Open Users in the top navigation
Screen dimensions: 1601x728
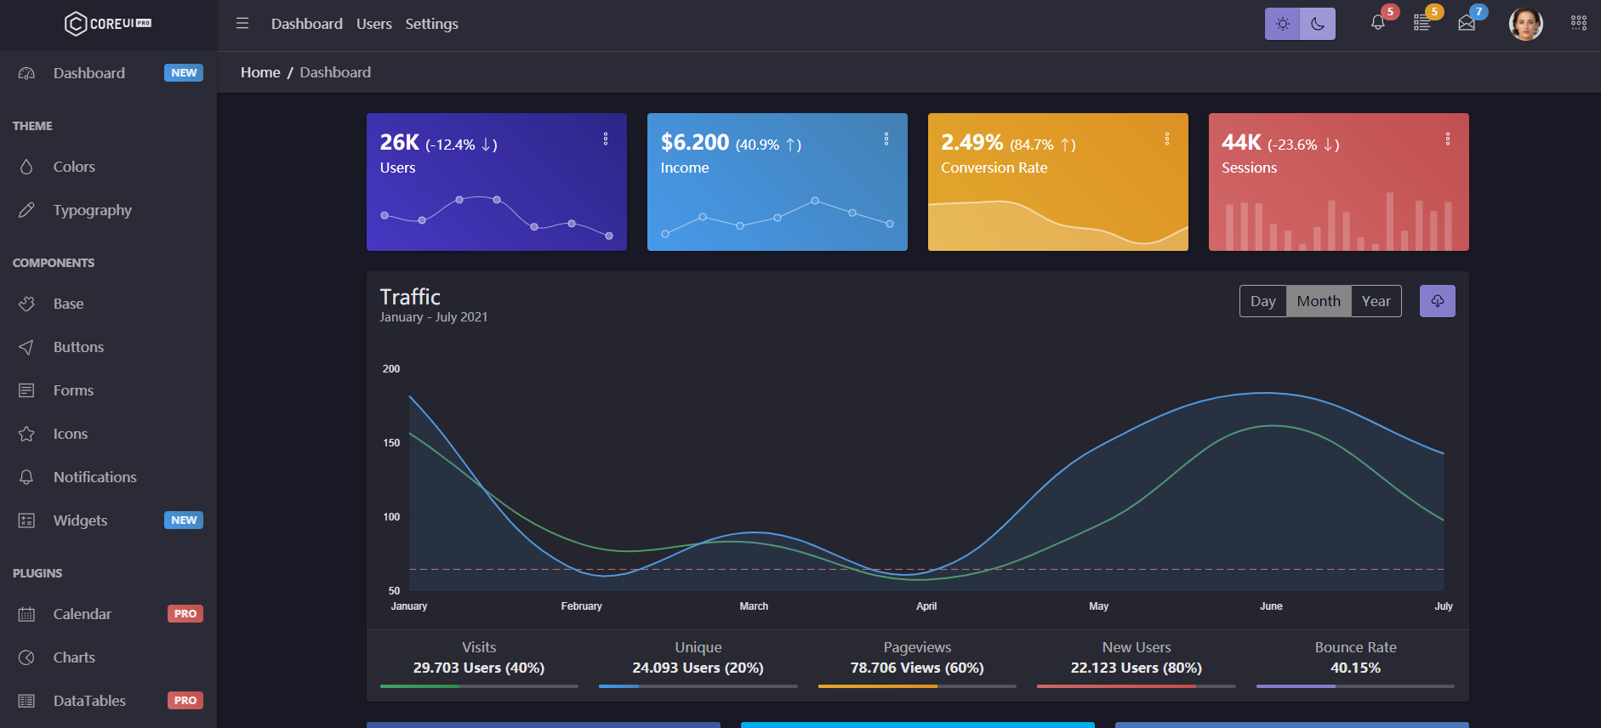(373, 24)
